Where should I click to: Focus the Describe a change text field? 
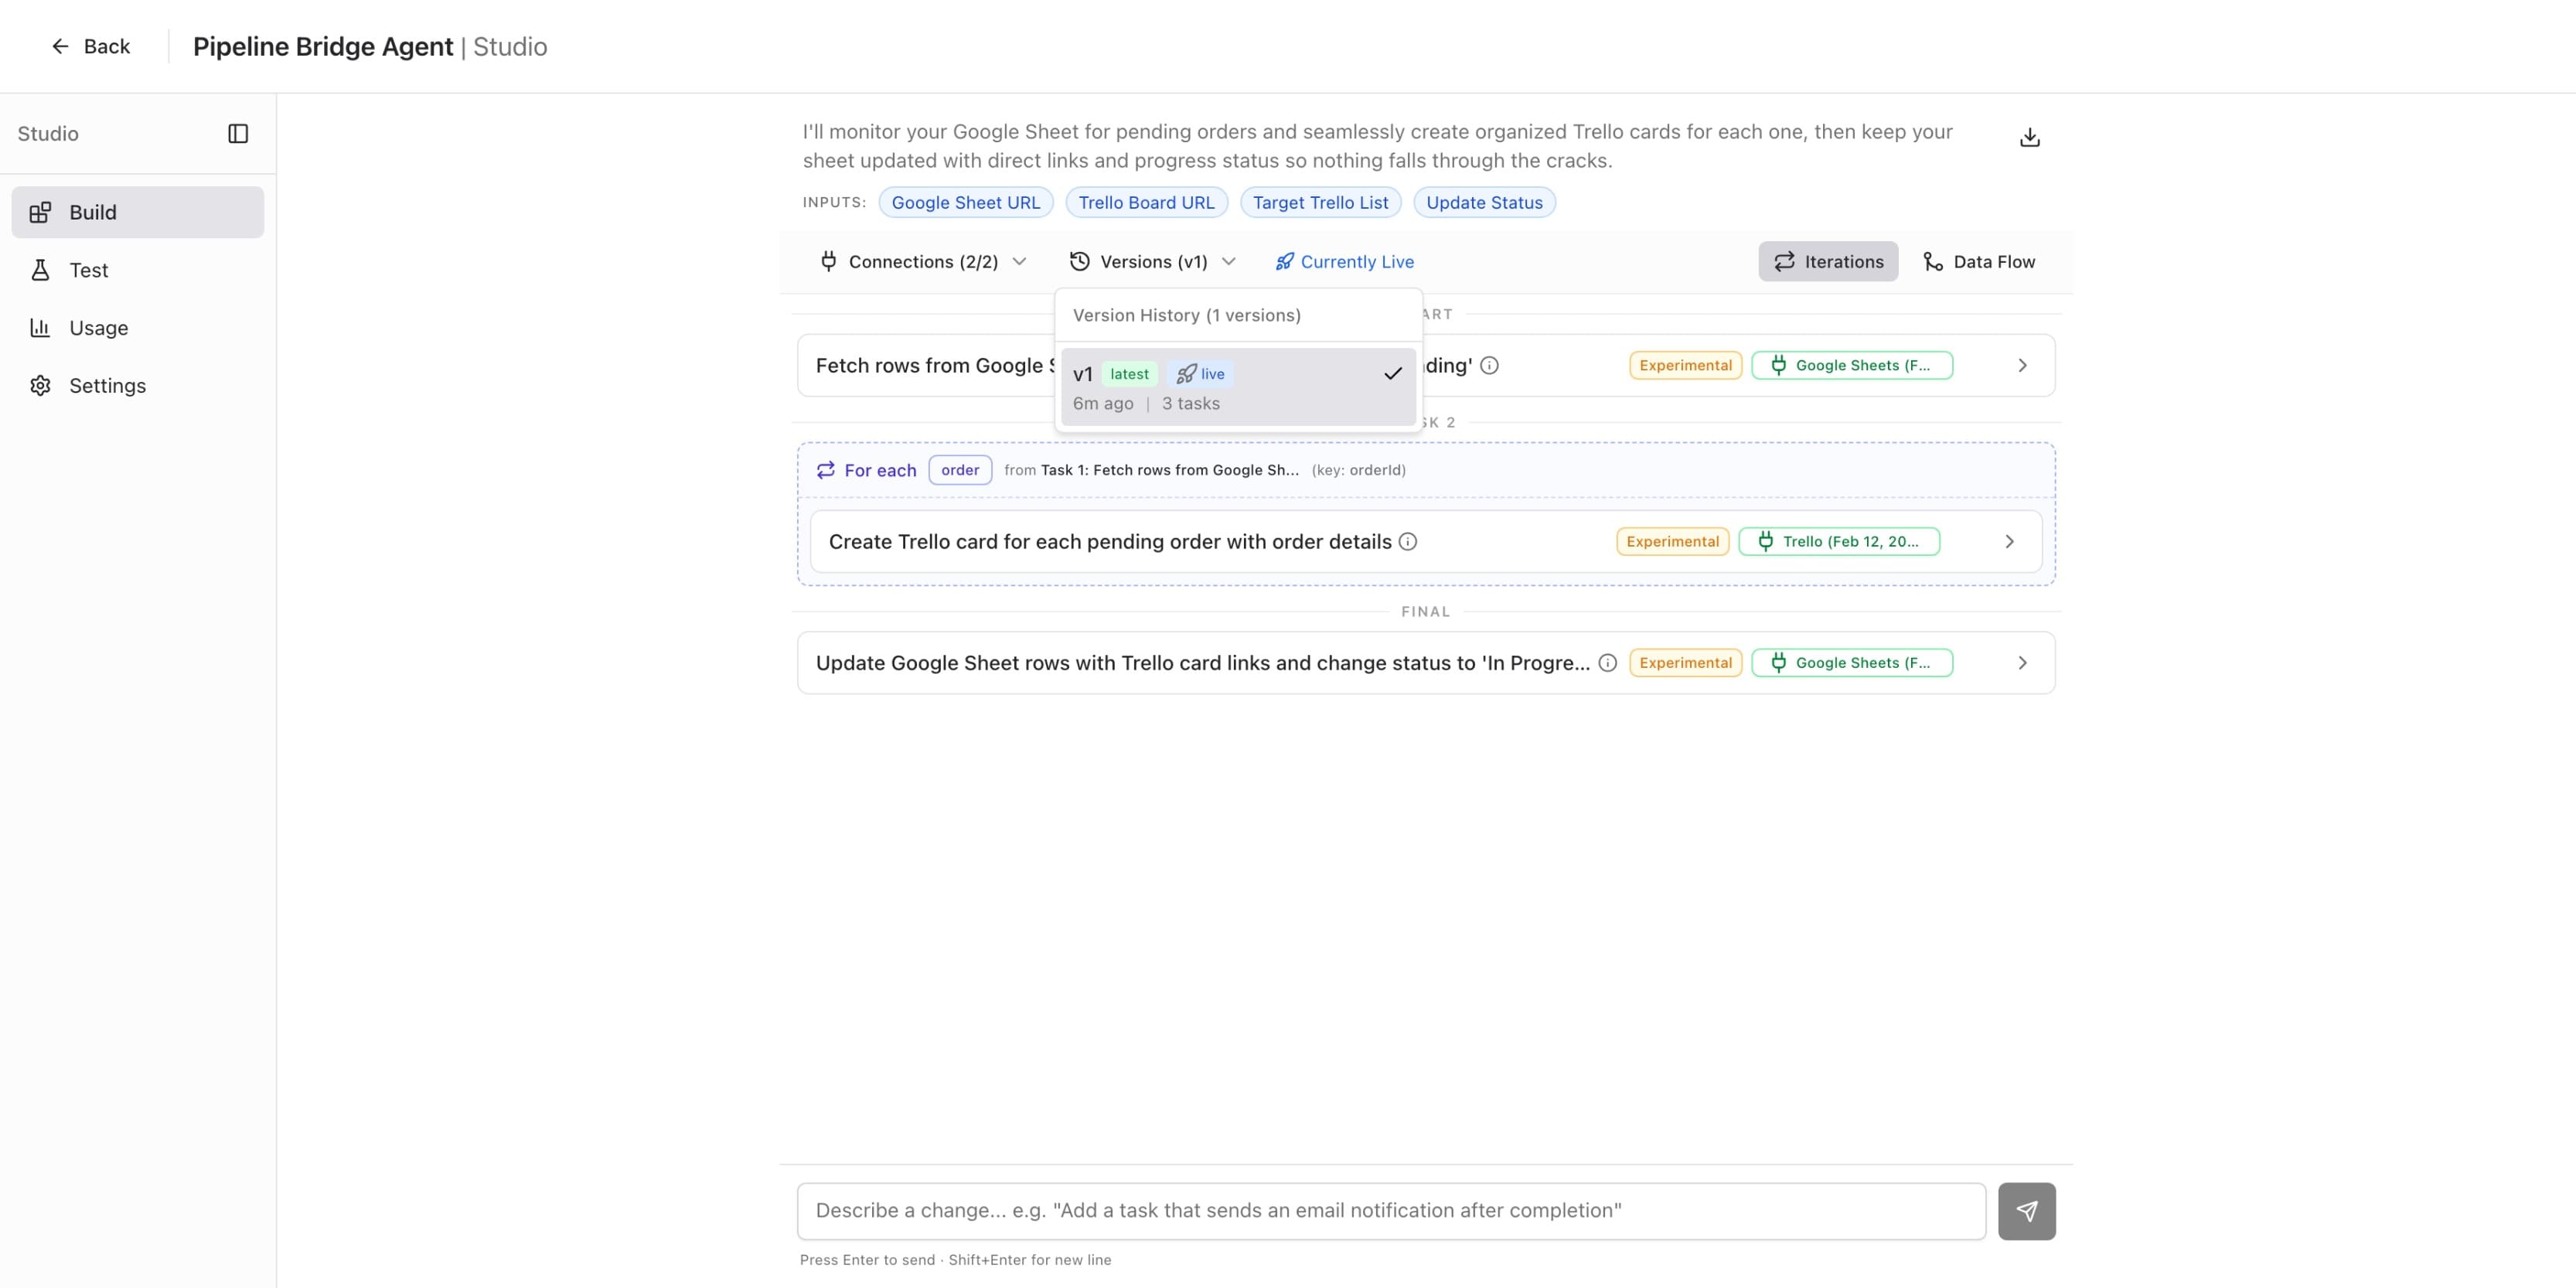[x=1390, y=1211]
